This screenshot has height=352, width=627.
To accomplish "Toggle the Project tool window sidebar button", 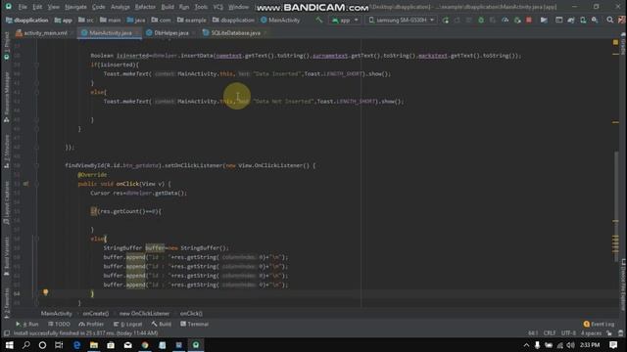I will [7, 46].
